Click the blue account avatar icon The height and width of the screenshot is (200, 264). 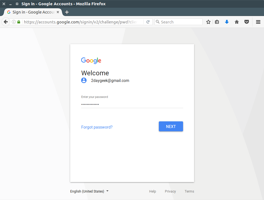[84, 80]
